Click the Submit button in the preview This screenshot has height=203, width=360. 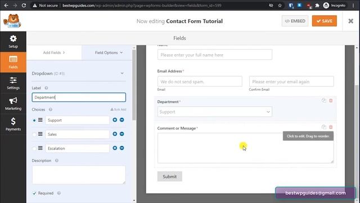(170, 176)
